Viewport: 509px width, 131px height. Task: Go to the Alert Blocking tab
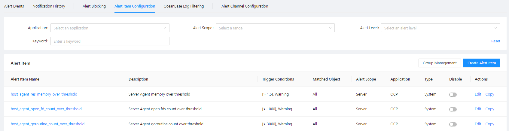click(94, 6)
